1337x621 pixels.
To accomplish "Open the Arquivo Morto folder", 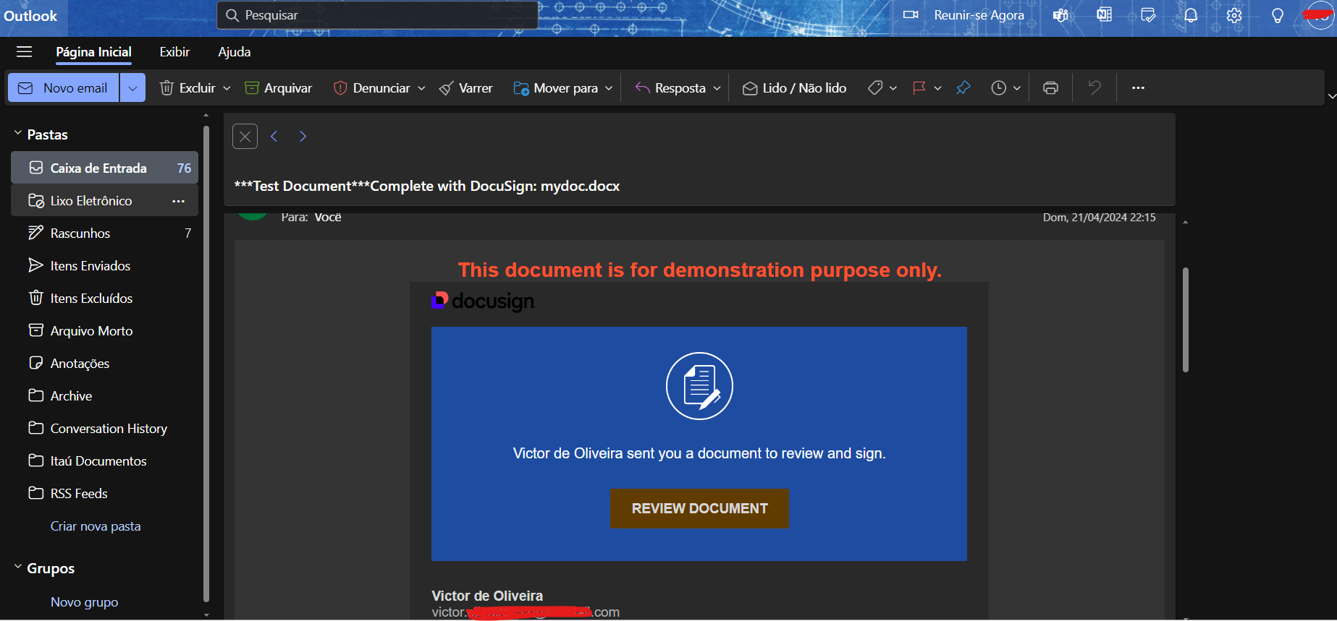I will click(x=104, y=330).
